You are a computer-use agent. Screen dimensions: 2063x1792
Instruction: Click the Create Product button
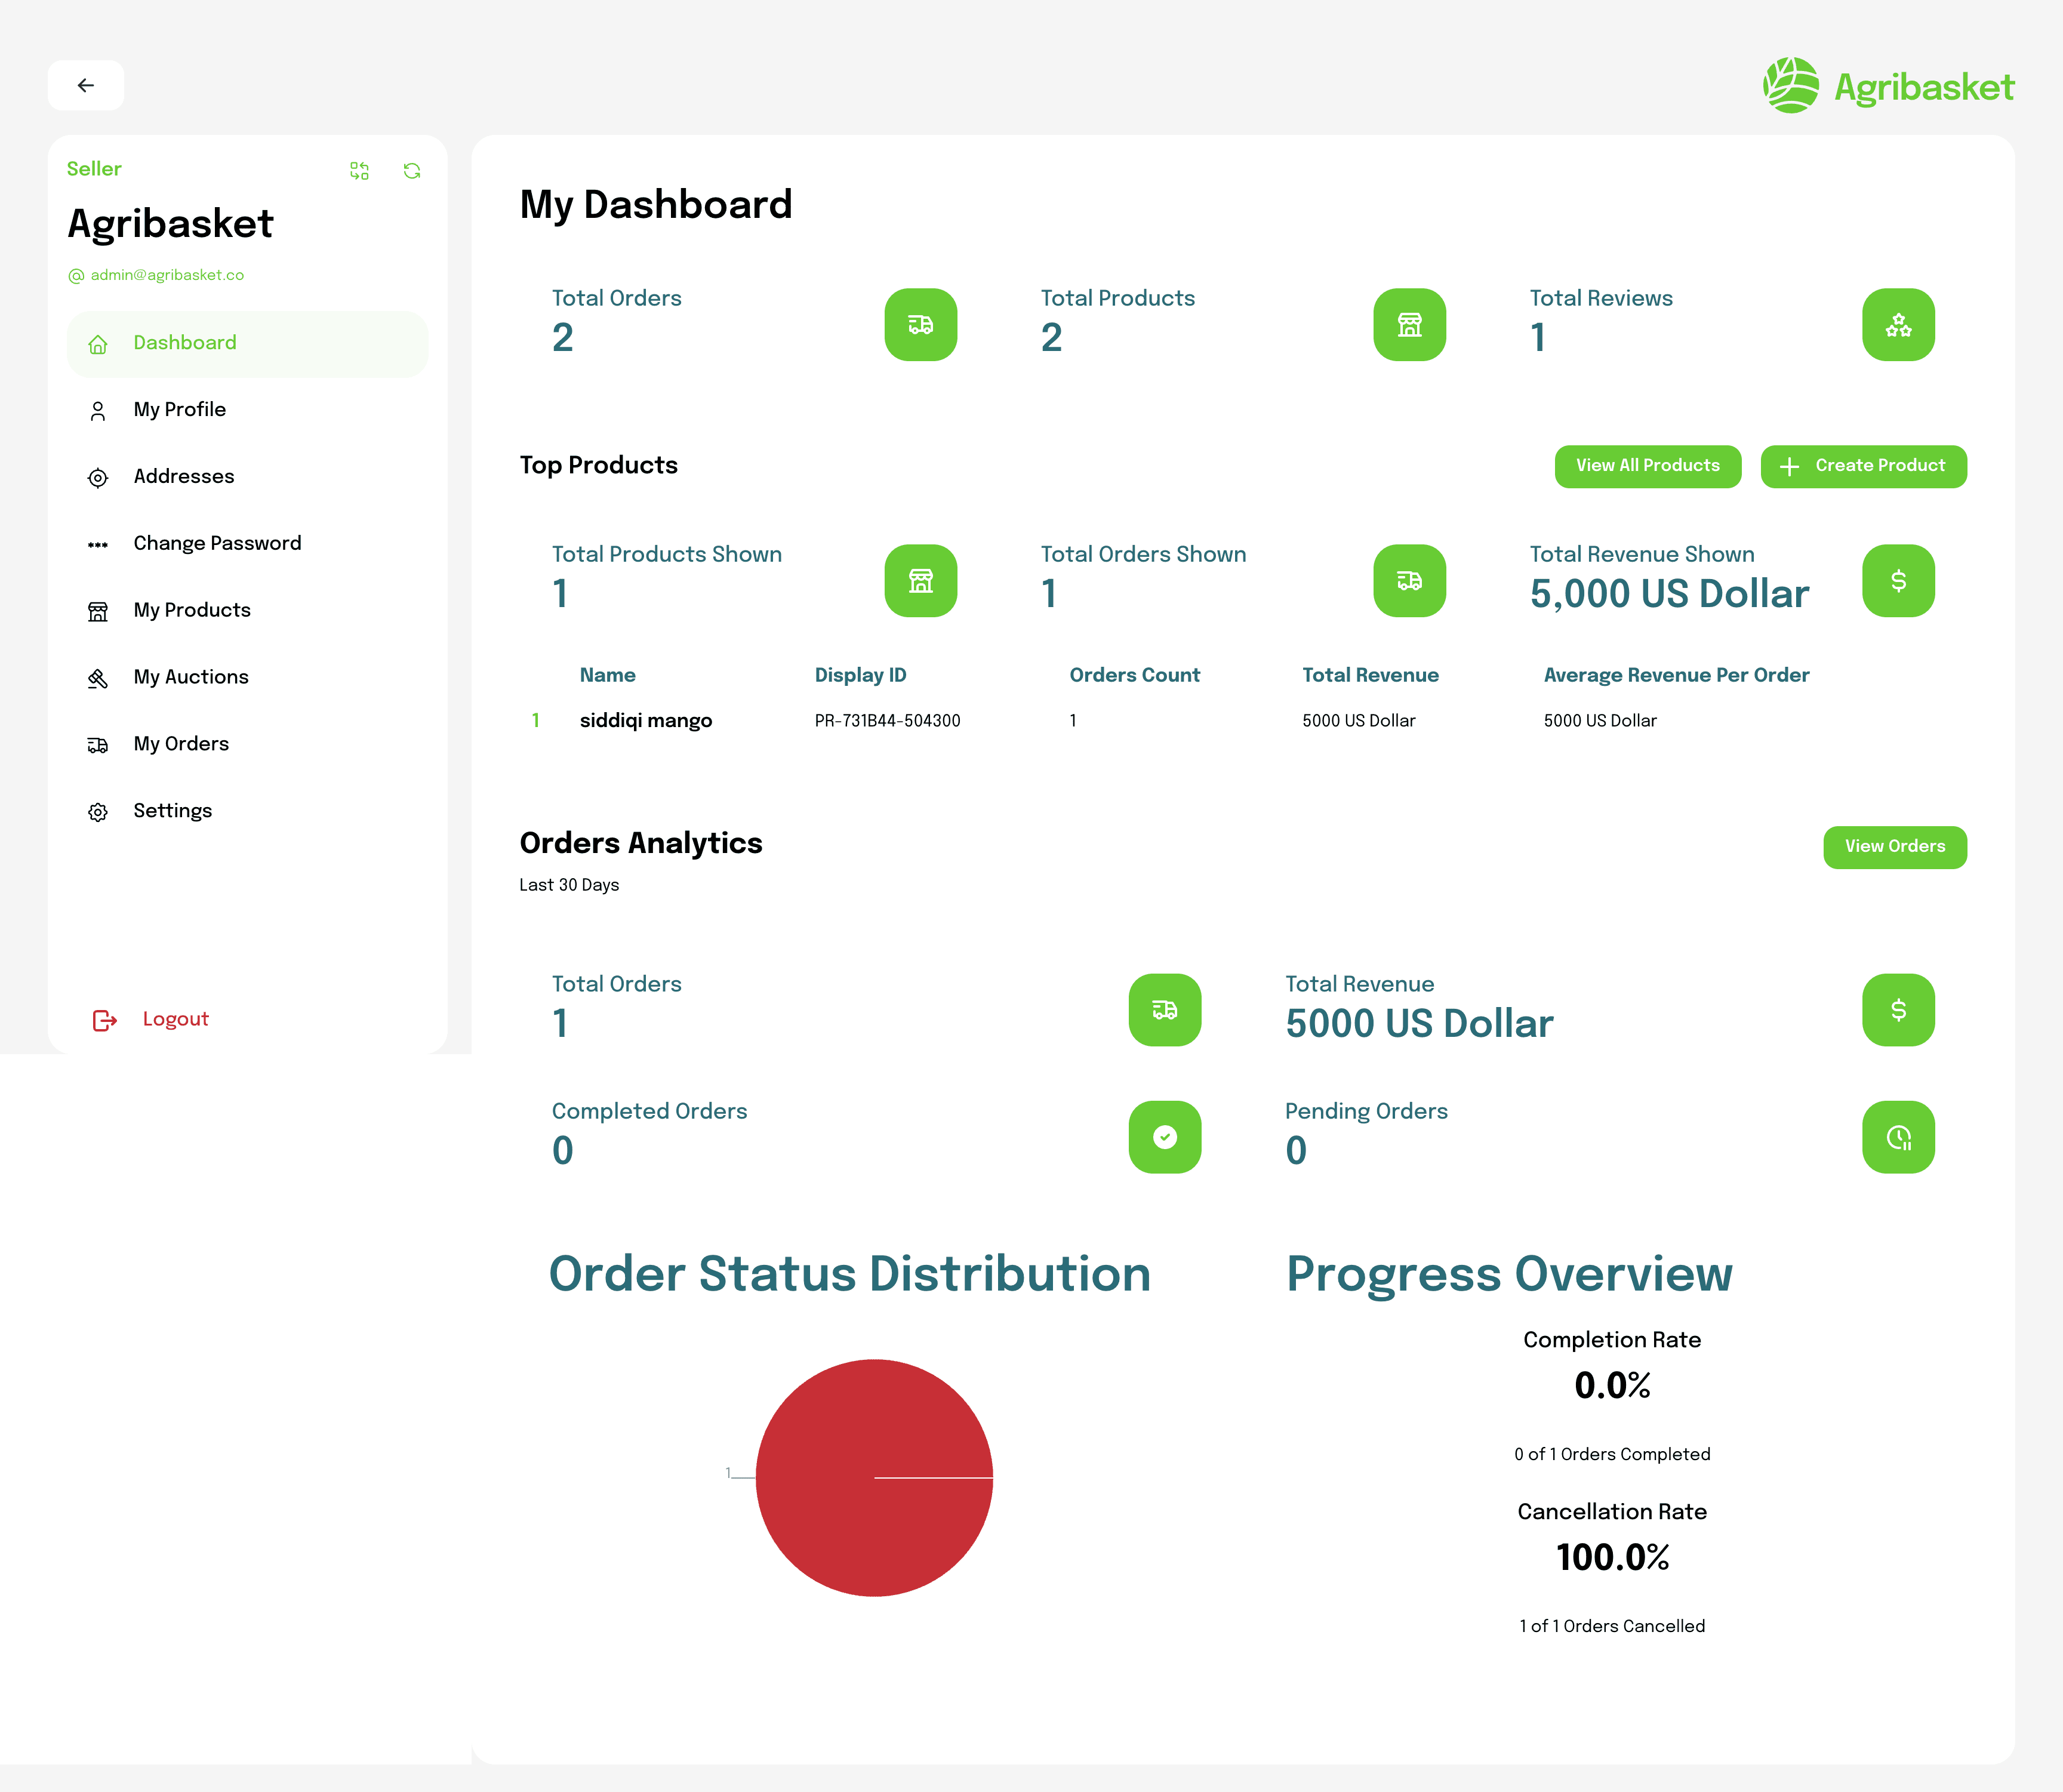[1862, 466]
